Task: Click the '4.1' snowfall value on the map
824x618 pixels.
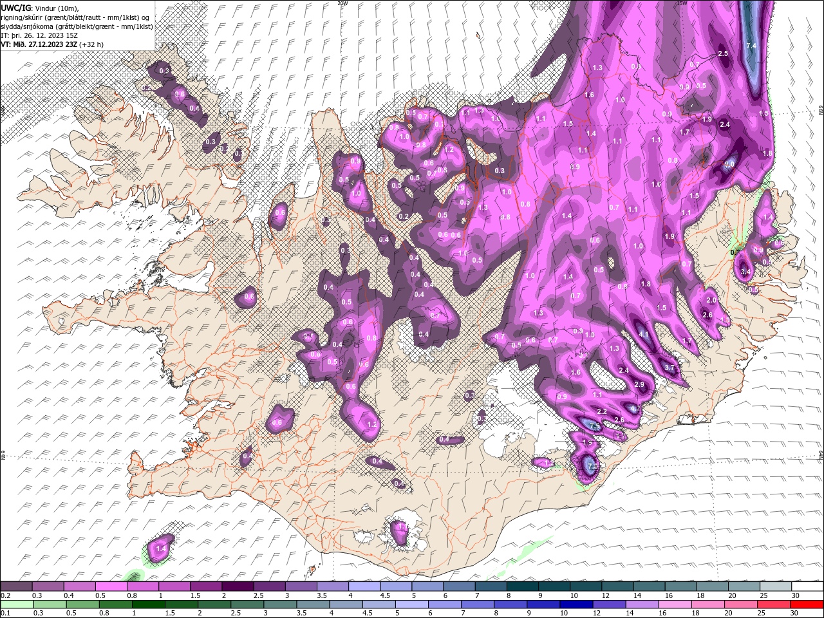Action: click(644, 334)
